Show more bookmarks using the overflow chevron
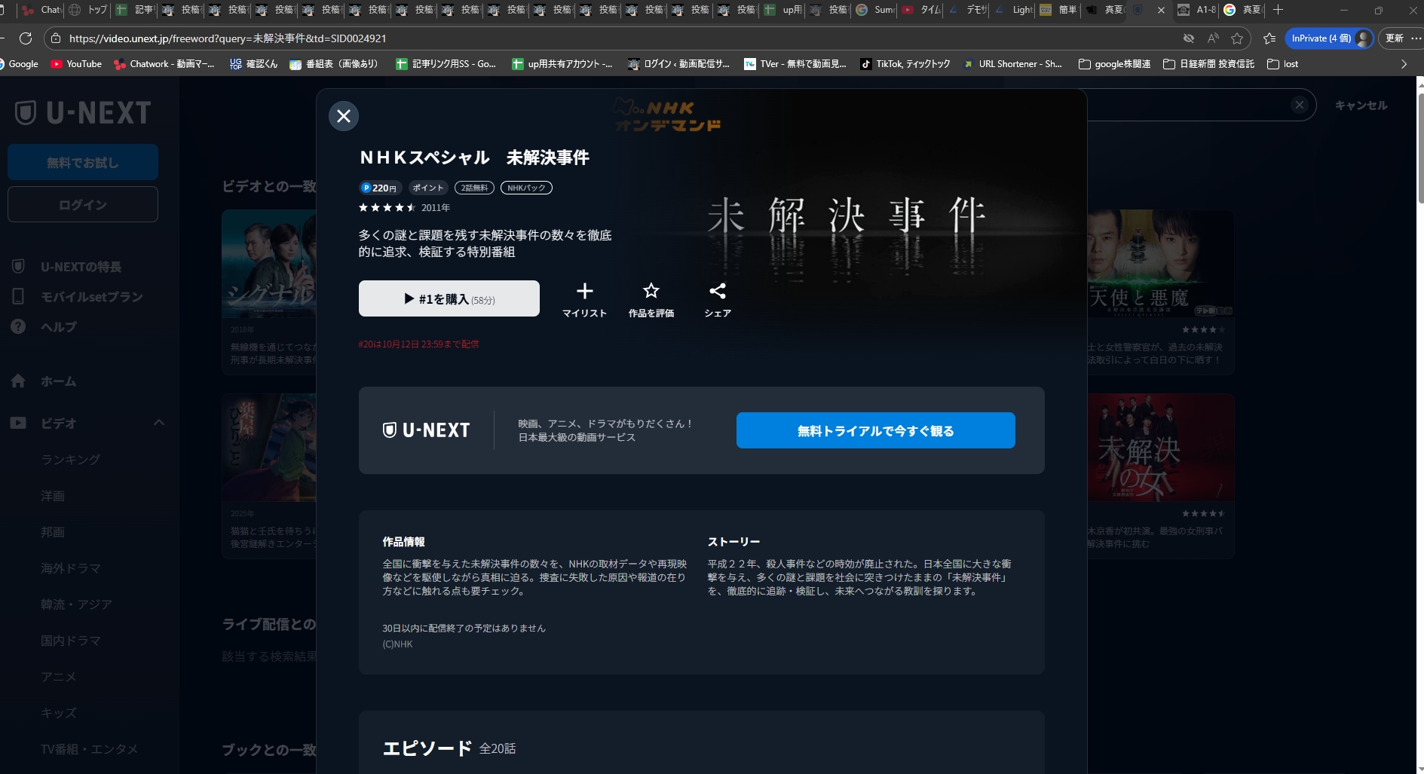 [x=1404, y=64]
